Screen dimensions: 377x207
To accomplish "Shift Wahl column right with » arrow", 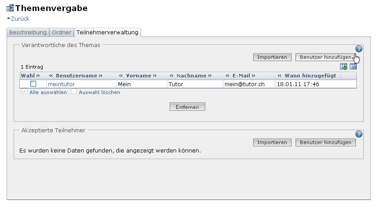I will [x=38, y=76].
